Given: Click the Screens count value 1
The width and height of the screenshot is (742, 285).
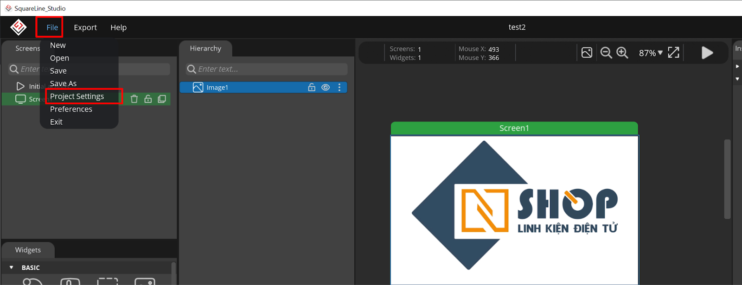Looking at the screenshot, I should [419, 49].
